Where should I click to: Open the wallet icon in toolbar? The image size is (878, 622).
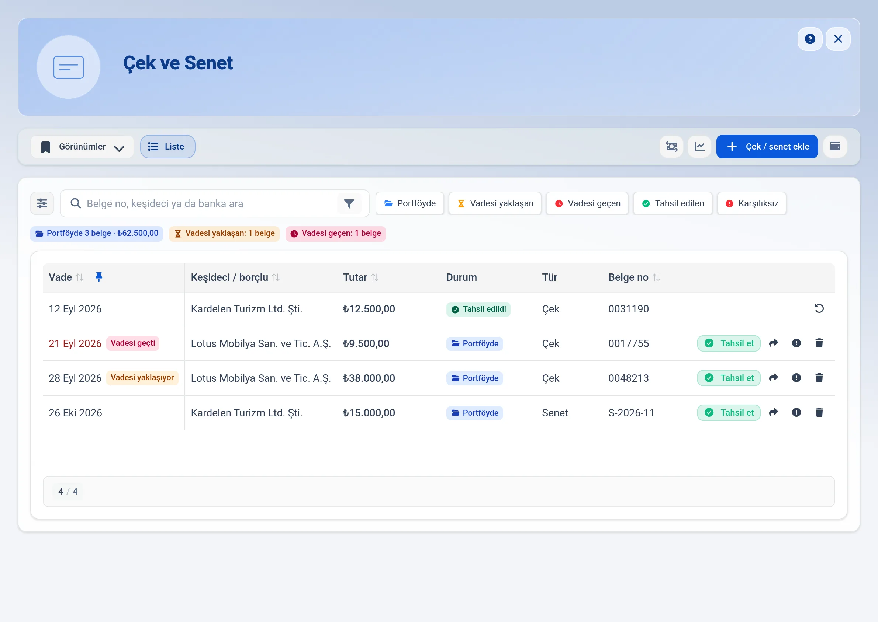(x=835, y=147)
